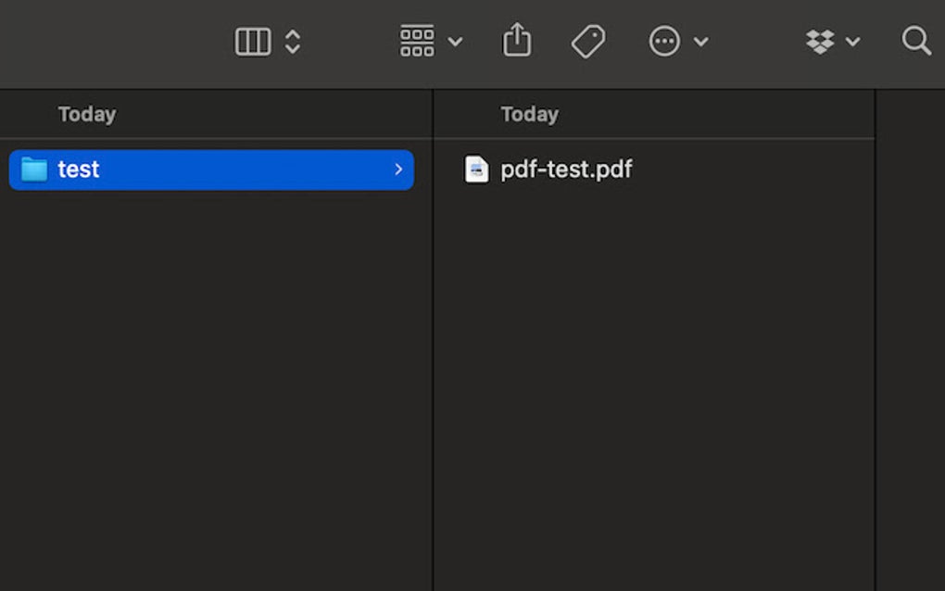Click the Dropbox icon in the toolbar
945x591 pixels.
821,41
